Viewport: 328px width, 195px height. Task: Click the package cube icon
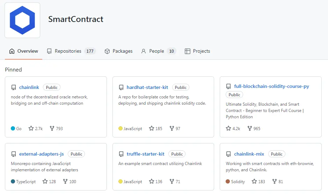pos(107,51)
